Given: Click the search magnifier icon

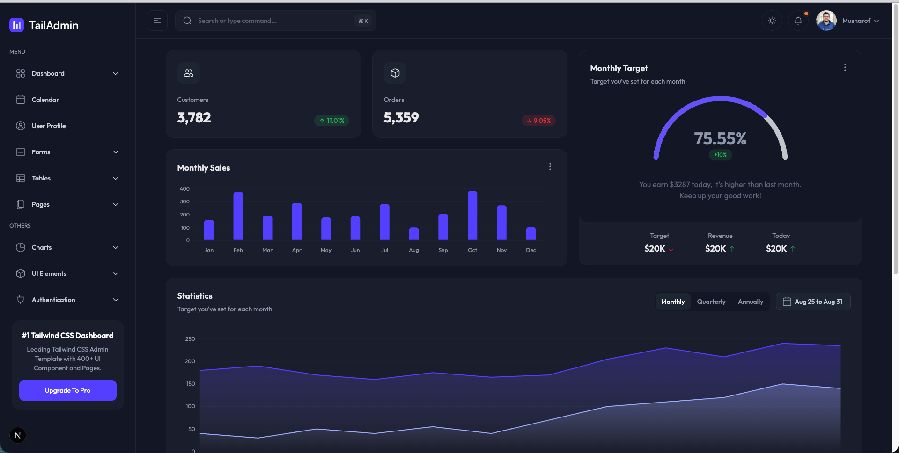Looking at the screenshot, I should [x=187, y=21].
